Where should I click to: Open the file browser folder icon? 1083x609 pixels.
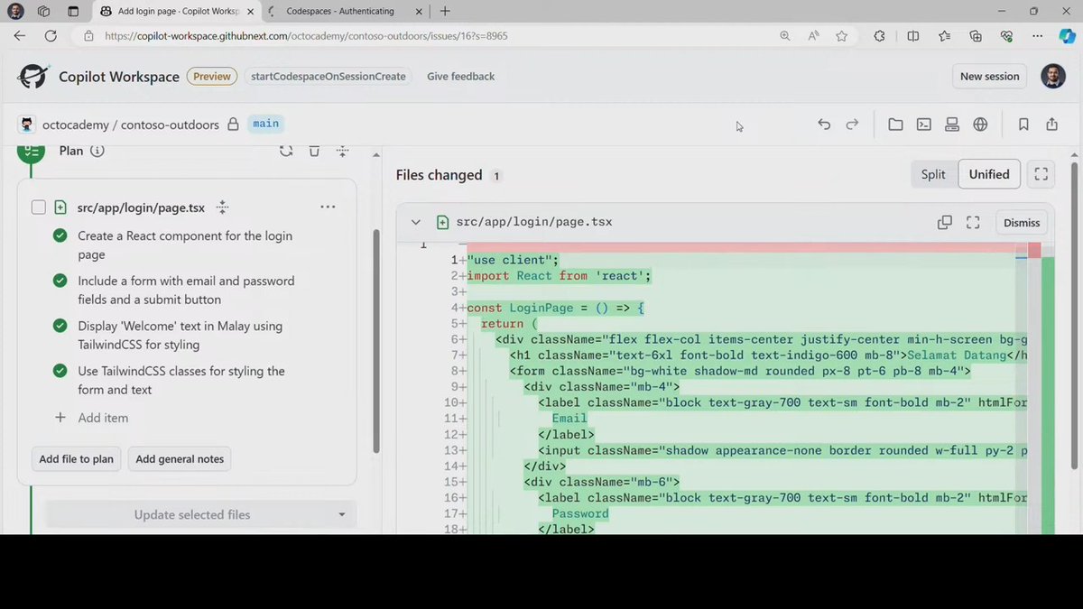(x=895, y=125)
